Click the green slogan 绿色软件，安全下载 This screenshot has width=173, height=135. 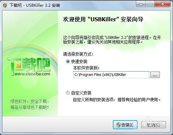[x=29, y=101]
